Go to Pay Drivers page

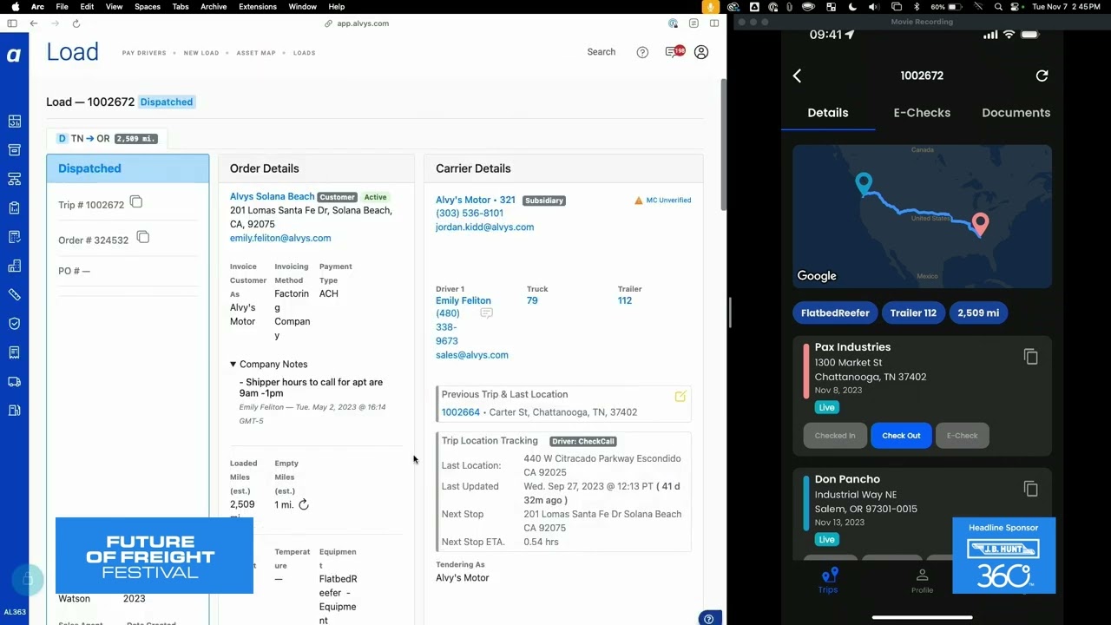pyautogui.click(x=144, y=53)
